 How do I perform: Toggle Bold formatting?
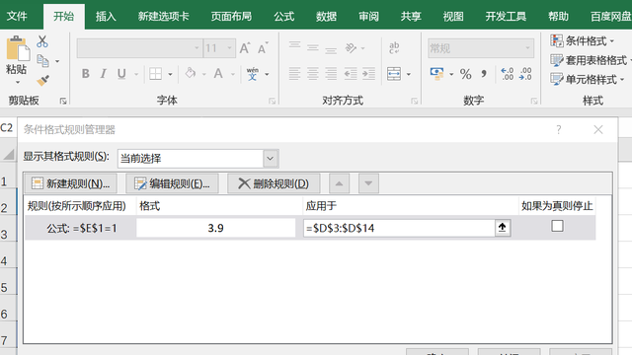86,74
